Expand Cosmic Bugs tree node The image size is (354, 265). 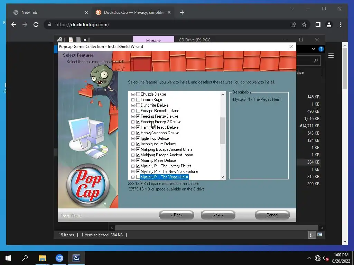point(133,100)
